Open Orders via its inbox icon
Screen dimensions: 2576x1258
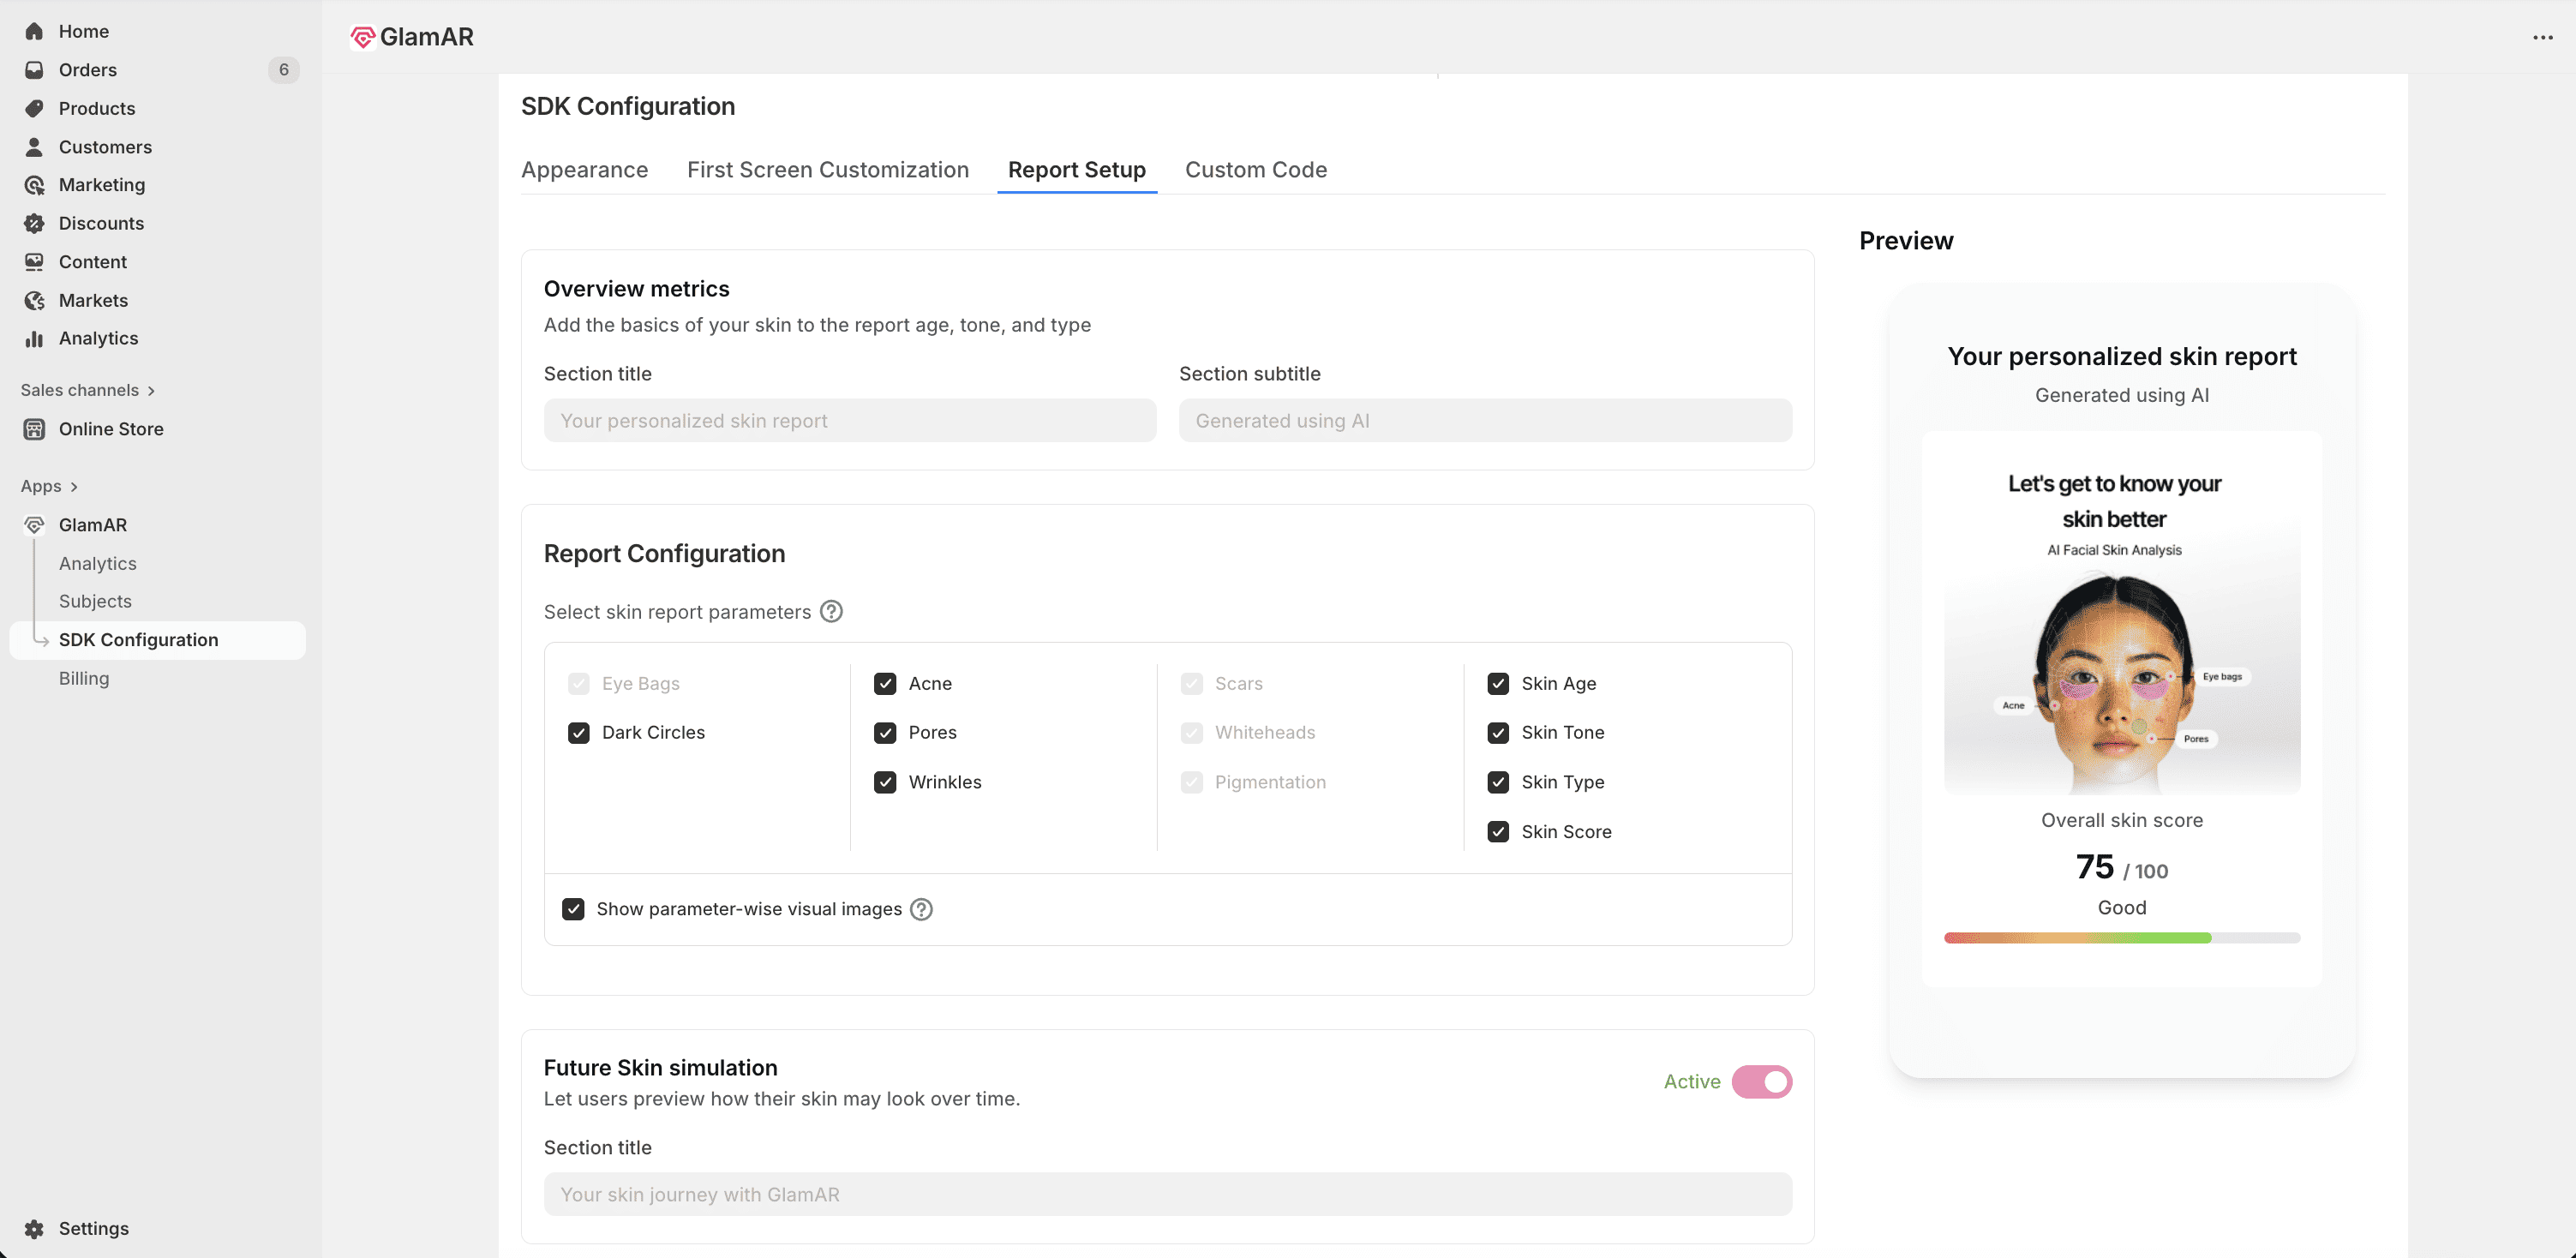pos(34,70)
